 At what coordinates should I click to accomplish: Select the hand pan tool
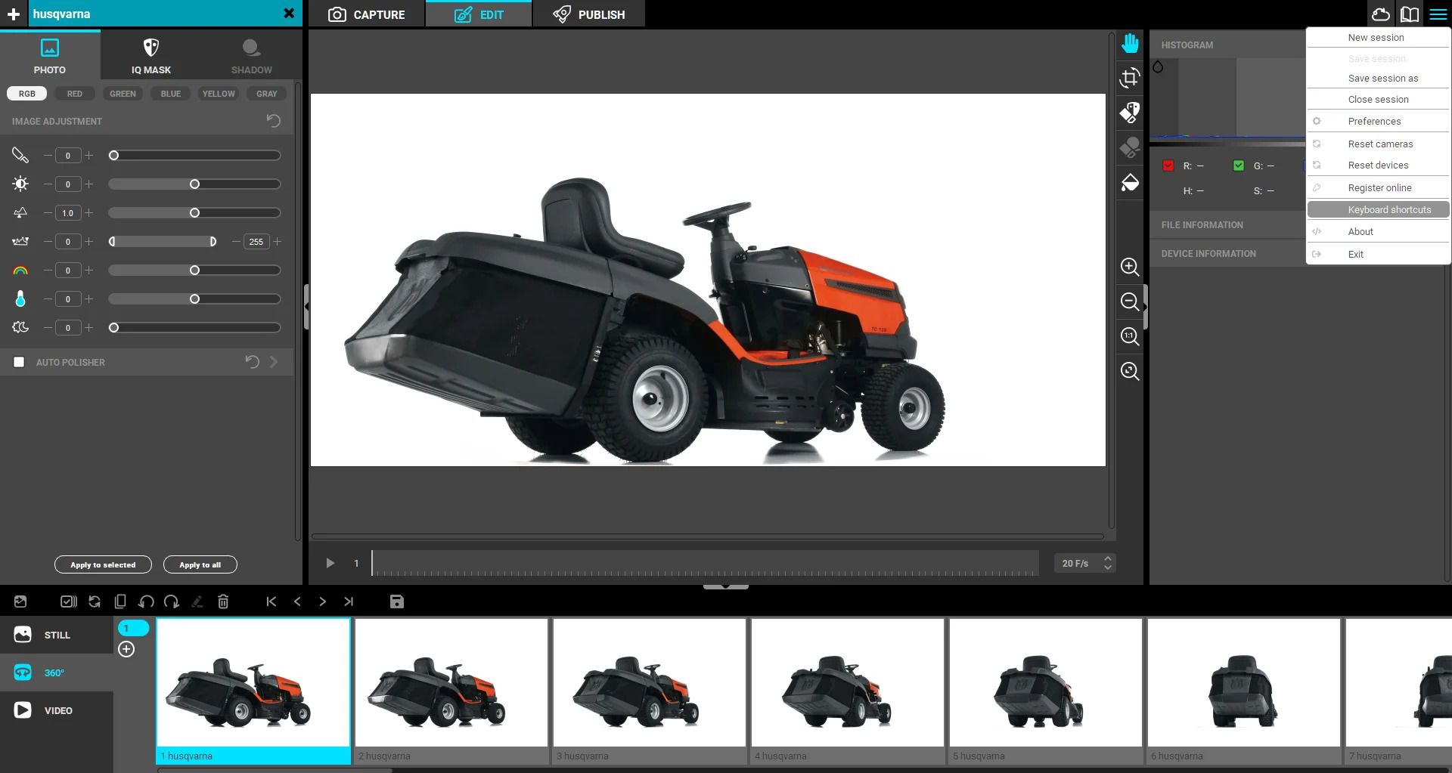(x=1130, y=44)
